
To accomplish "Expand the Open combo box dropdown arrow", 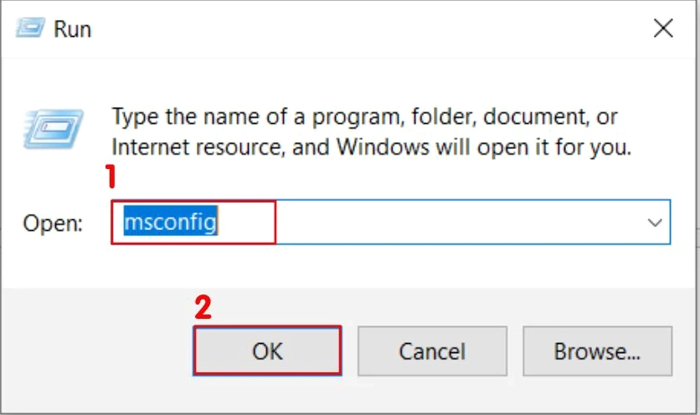I will (x=654, y=223).
